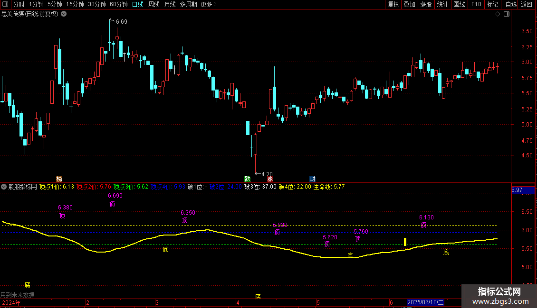Open the dropdown beside 思美传媒 title
The image size is (537, 308).
64,14
